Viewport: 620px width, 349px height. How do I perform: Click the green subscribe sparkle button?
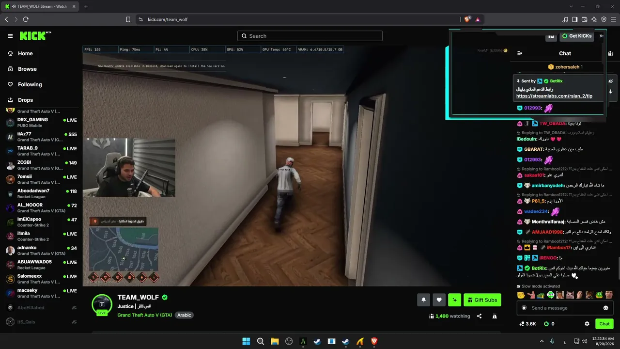click(x=454, y=300)
